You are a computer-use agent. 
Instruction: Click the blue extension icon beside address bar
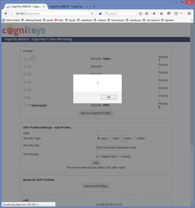tap(100, 14)
